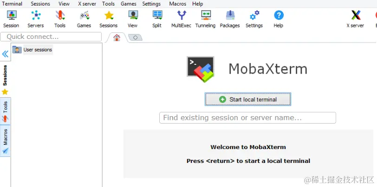The height and width of the screenshot is (187, 377).
Task: Toggle the X server icon
Action: coord(356,15)
